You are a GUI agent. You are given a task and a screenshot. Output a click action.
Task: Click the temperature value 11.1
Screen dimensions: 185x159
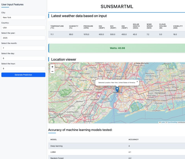click(x=52, y=34)
